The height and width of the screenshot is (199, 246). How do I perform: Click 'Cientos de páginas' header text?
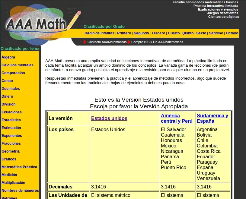pos(224,17)
